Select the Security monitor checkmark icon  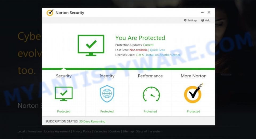pyautogui.click(x=64, y=94)
